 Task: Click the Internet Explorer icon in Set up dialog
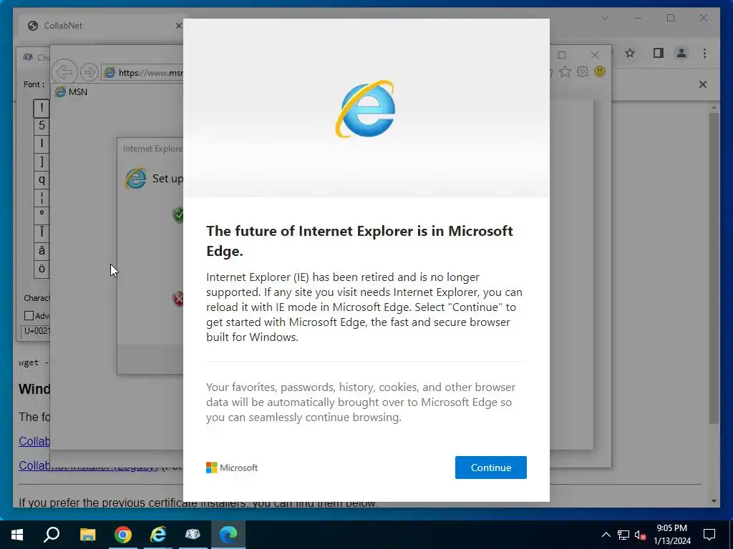pos(135,178)
